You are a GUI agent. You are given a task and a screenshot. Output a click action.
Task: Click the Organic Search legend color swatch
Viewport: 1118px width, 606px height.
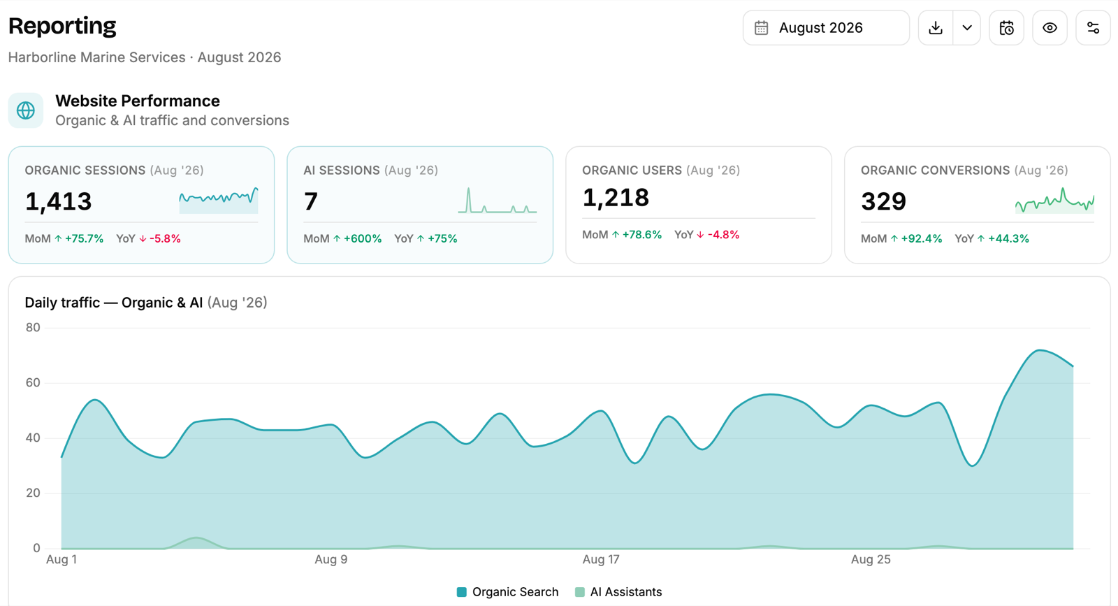pyautogui.click(x=461, y=592)
